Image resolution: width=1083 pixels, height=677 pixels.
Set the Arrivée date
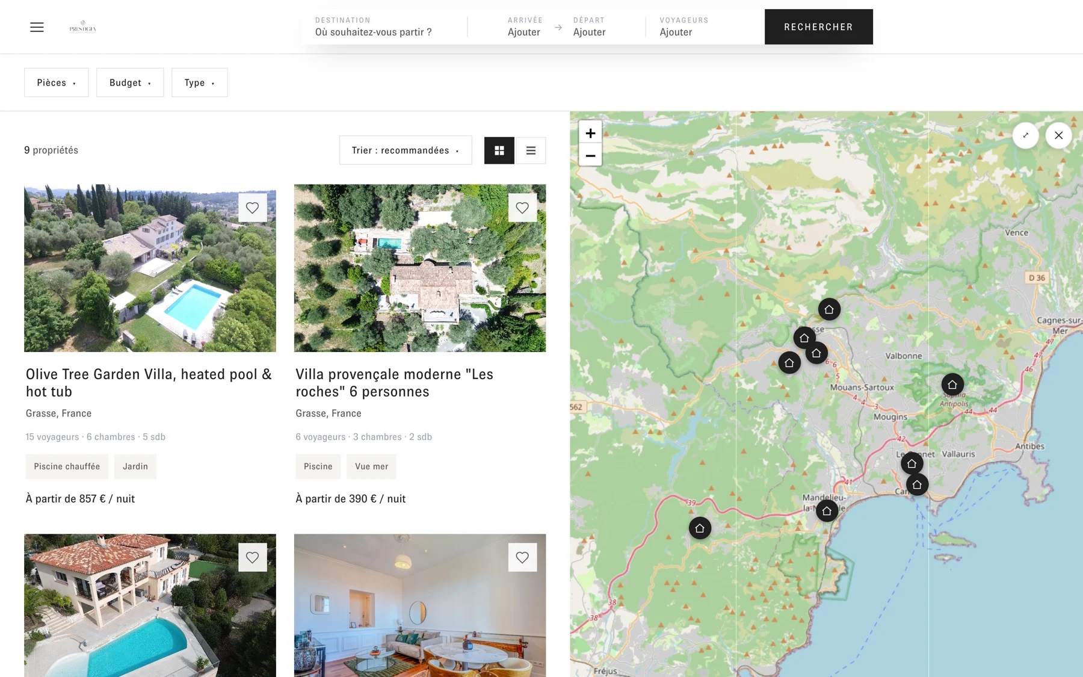click(x=525, y=26)
